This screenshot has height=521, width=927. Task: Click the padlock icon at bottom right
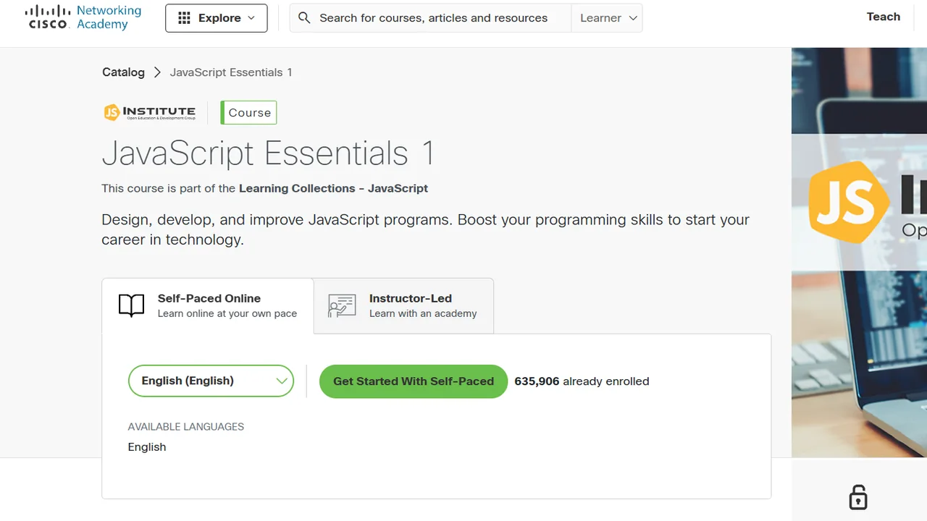point(857,496)
